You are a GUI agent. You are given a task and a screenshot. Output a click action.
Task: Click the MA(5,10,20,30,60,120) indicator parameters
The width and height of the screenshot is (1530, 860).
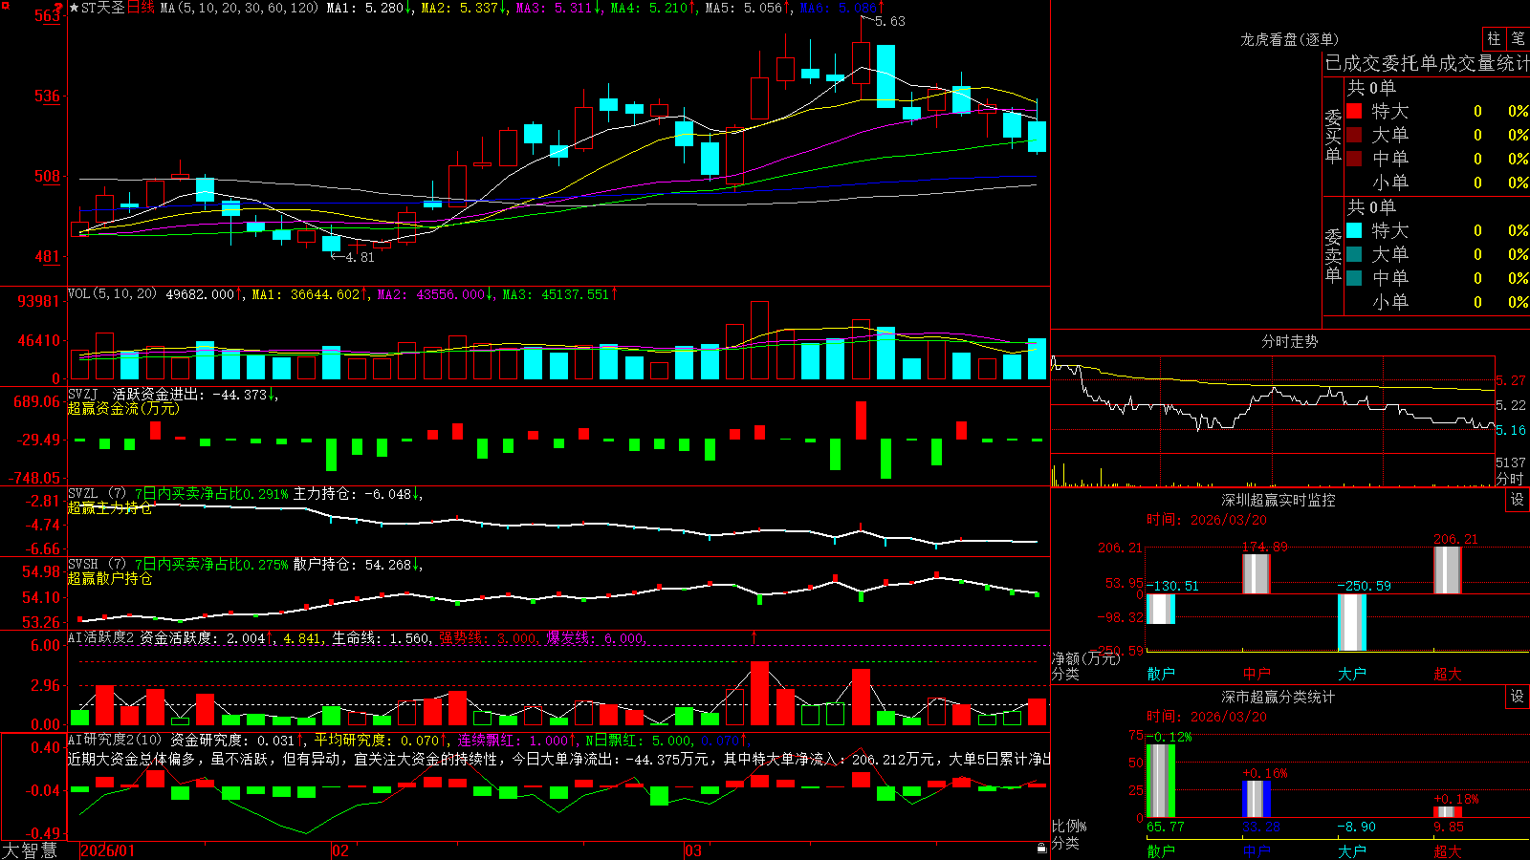coord(239,8)
